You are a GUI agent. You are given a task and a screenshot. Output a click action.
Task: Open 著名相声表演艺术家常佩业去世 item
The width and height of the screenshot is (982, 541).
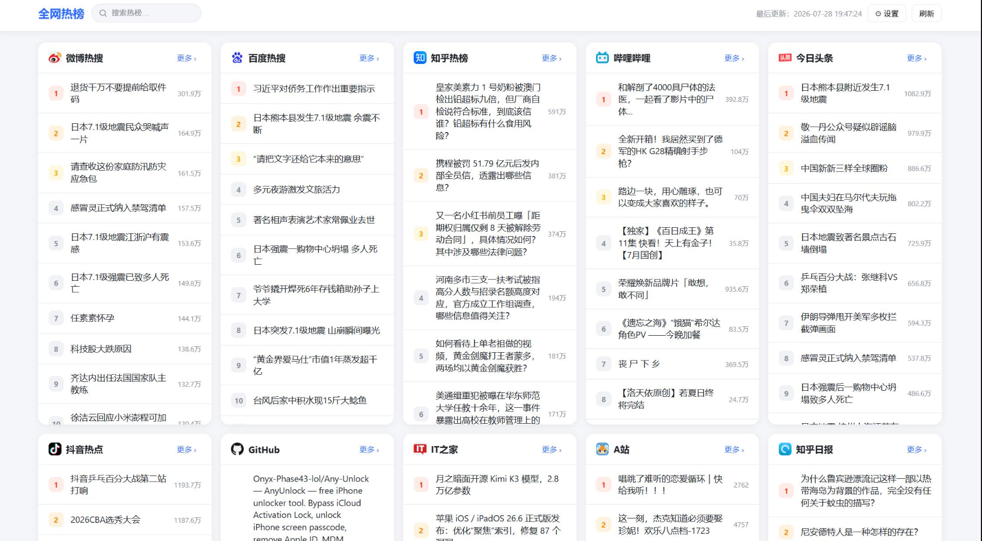pyautogui.click(x=307, y=220)
